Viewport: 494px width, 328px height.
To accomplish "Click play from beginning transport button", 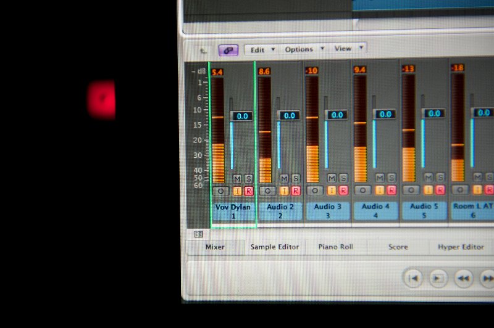I will [438, 278].
